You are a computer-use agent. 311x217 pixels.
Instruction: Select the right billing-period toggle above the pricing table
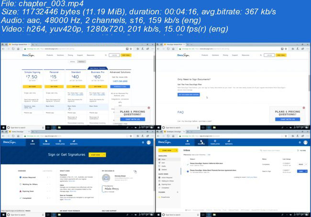pos(81,61)
